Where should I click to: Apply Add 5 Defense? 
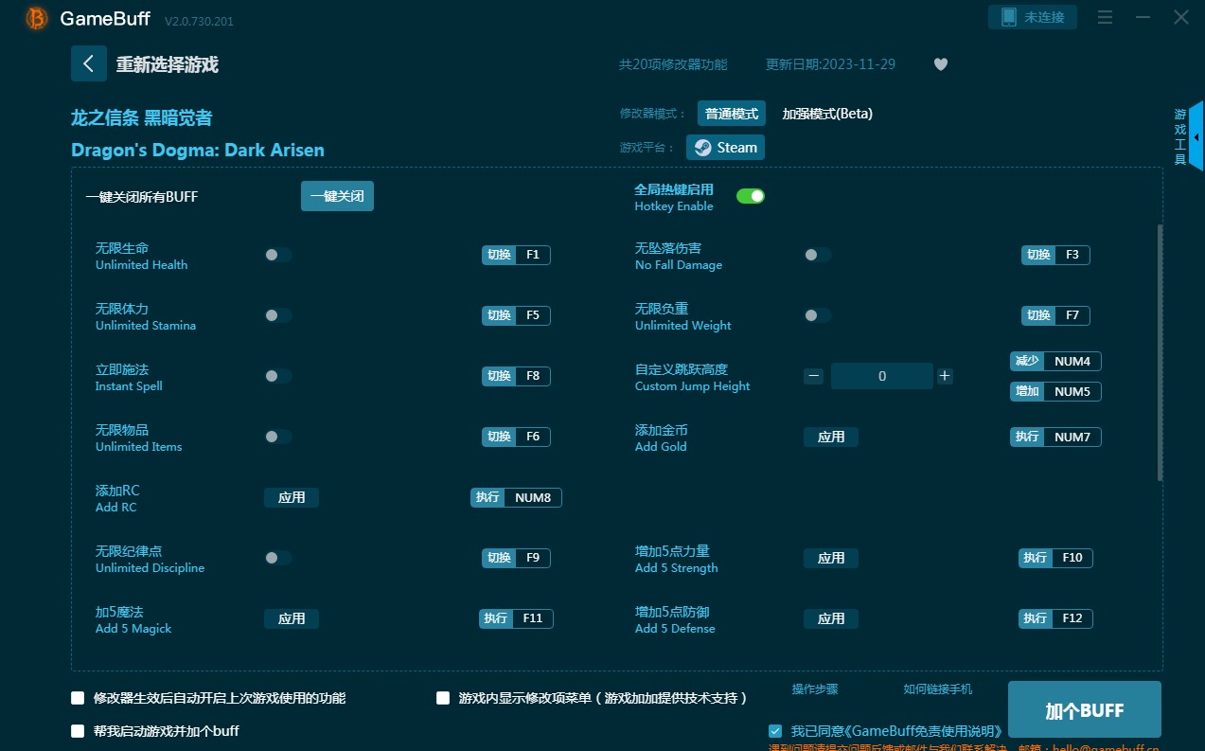click(x=831, y=618)
